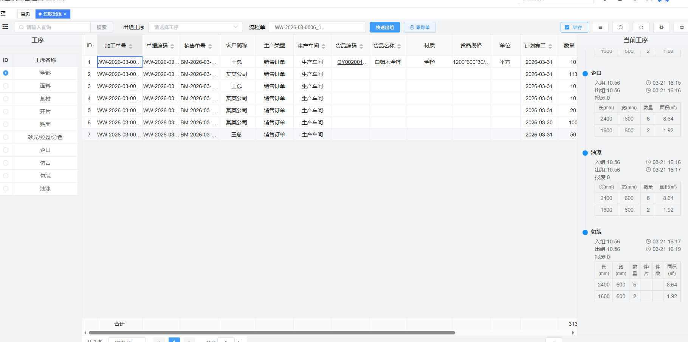The width and height of the screenshot is (688, 342).
Task: Toggle the 工序 panel hamburger icon
Action: (5, 27)
